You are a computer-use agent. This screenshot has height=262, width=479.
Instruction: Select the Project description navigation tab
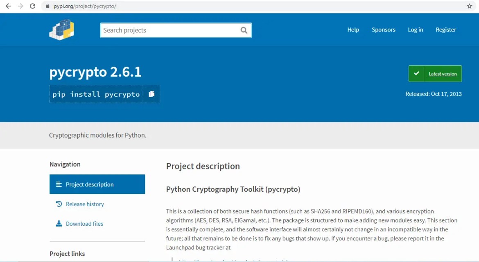coord(97,184)
